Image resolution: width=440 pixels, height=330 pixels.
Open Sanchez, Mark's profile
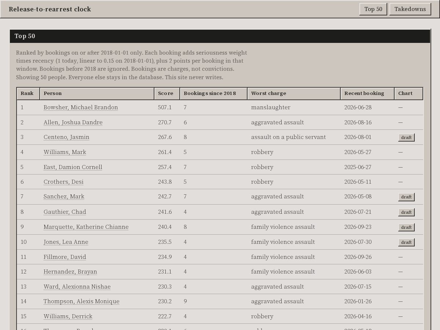click(x=64, y=197)
